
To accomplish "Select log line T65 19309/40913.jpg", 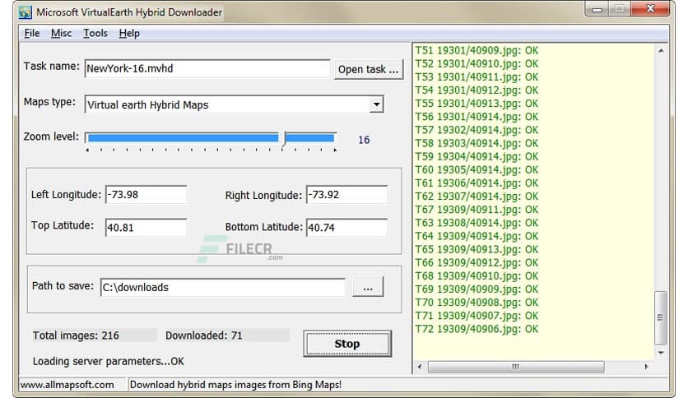I will click(x=476, y=249).
